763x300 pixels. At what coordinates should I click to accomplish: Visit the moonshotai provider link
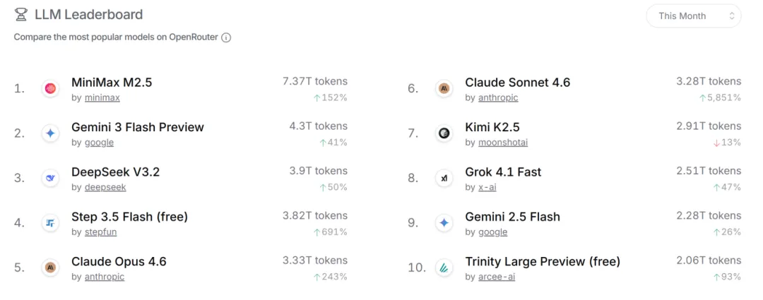coord(502,143)
